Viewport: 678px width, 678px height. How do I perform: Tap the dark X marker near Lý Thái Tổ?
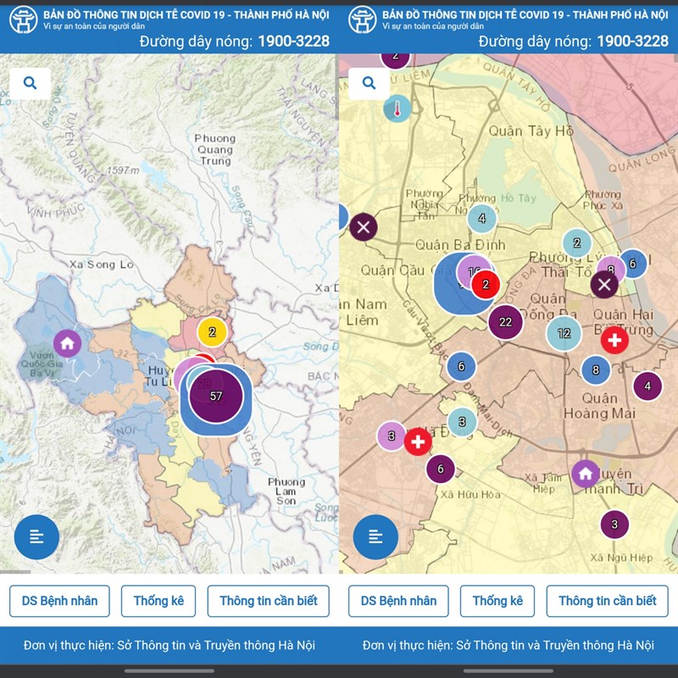(x=604, y=284)
